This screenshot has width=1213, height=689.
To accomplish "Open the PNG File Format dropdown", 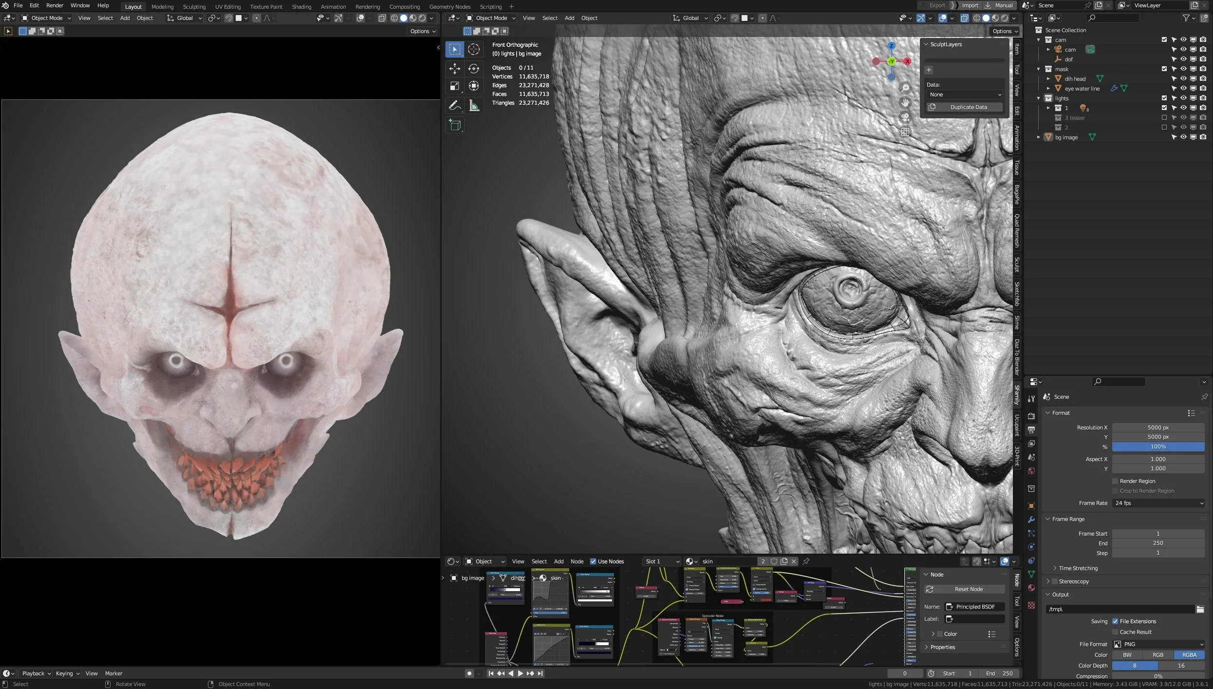I will (x=1158, y=644).
